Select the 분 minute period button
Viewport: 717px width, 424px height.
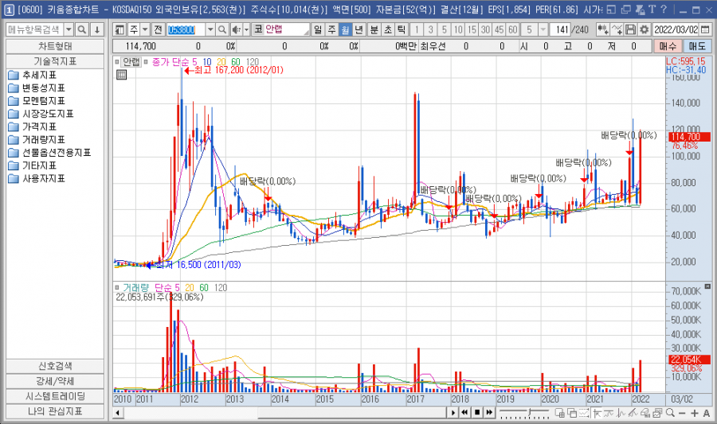[374, 29]
